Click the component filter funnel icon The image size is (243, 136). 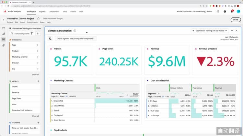click(32, 34)
